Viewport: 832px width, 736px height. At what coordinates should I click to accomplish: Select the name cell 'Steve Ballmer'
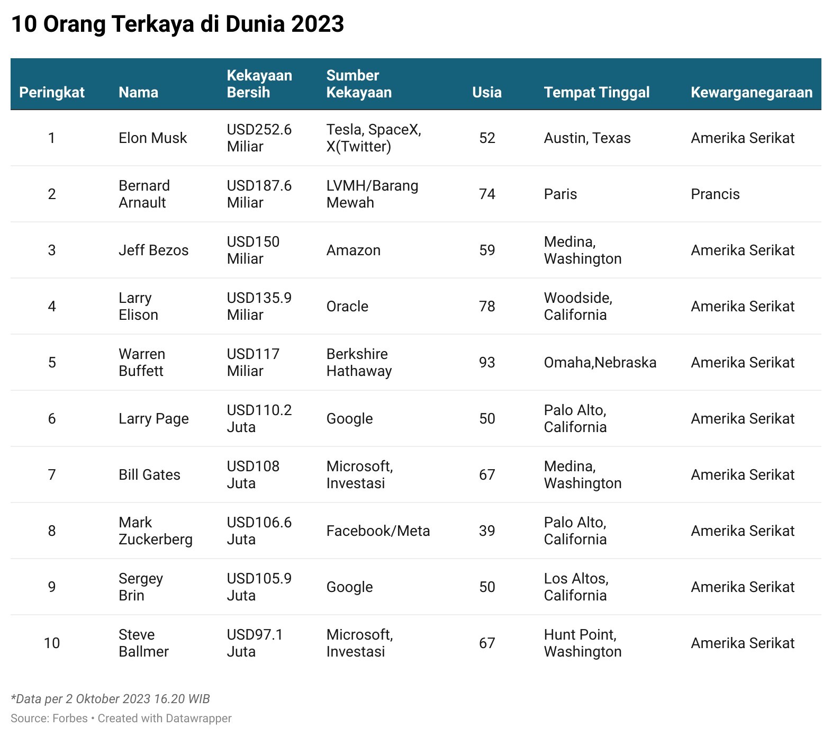(143, 643)
